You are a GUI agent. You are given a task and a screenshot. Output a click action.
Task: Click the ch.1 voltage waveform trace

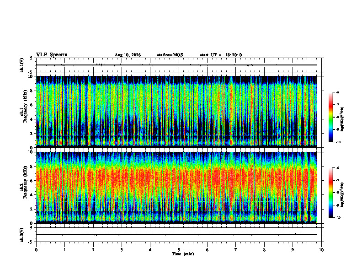click(x=176, y=65)
